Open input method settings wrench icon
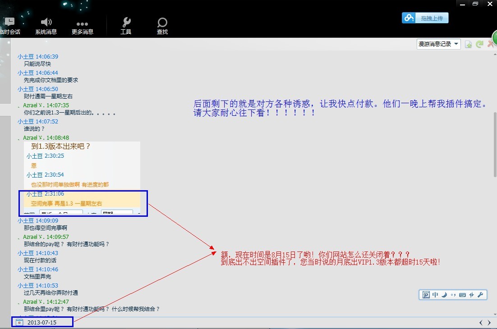The width and height of the screenshot is (497, 329). click(480, 295)
